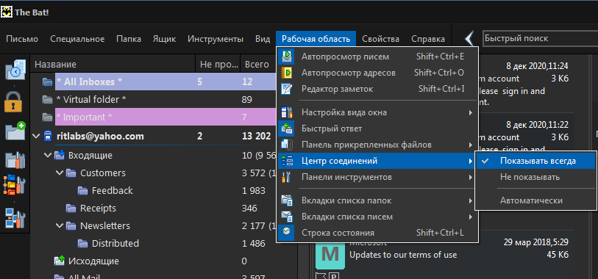Click the Редактор заметок notepad icon
Screen dimensions: 598x279
(286, 89)
